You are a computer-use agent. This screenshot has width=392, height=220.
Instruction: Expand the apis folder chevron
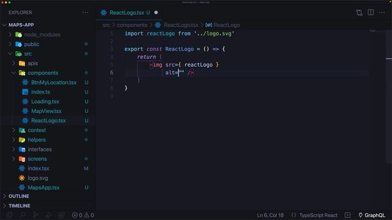coord(13,64)
